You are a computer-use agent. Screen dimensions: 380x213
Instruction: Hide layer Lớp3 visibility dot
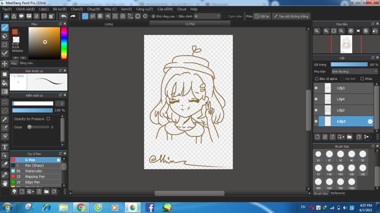[316, 88]
